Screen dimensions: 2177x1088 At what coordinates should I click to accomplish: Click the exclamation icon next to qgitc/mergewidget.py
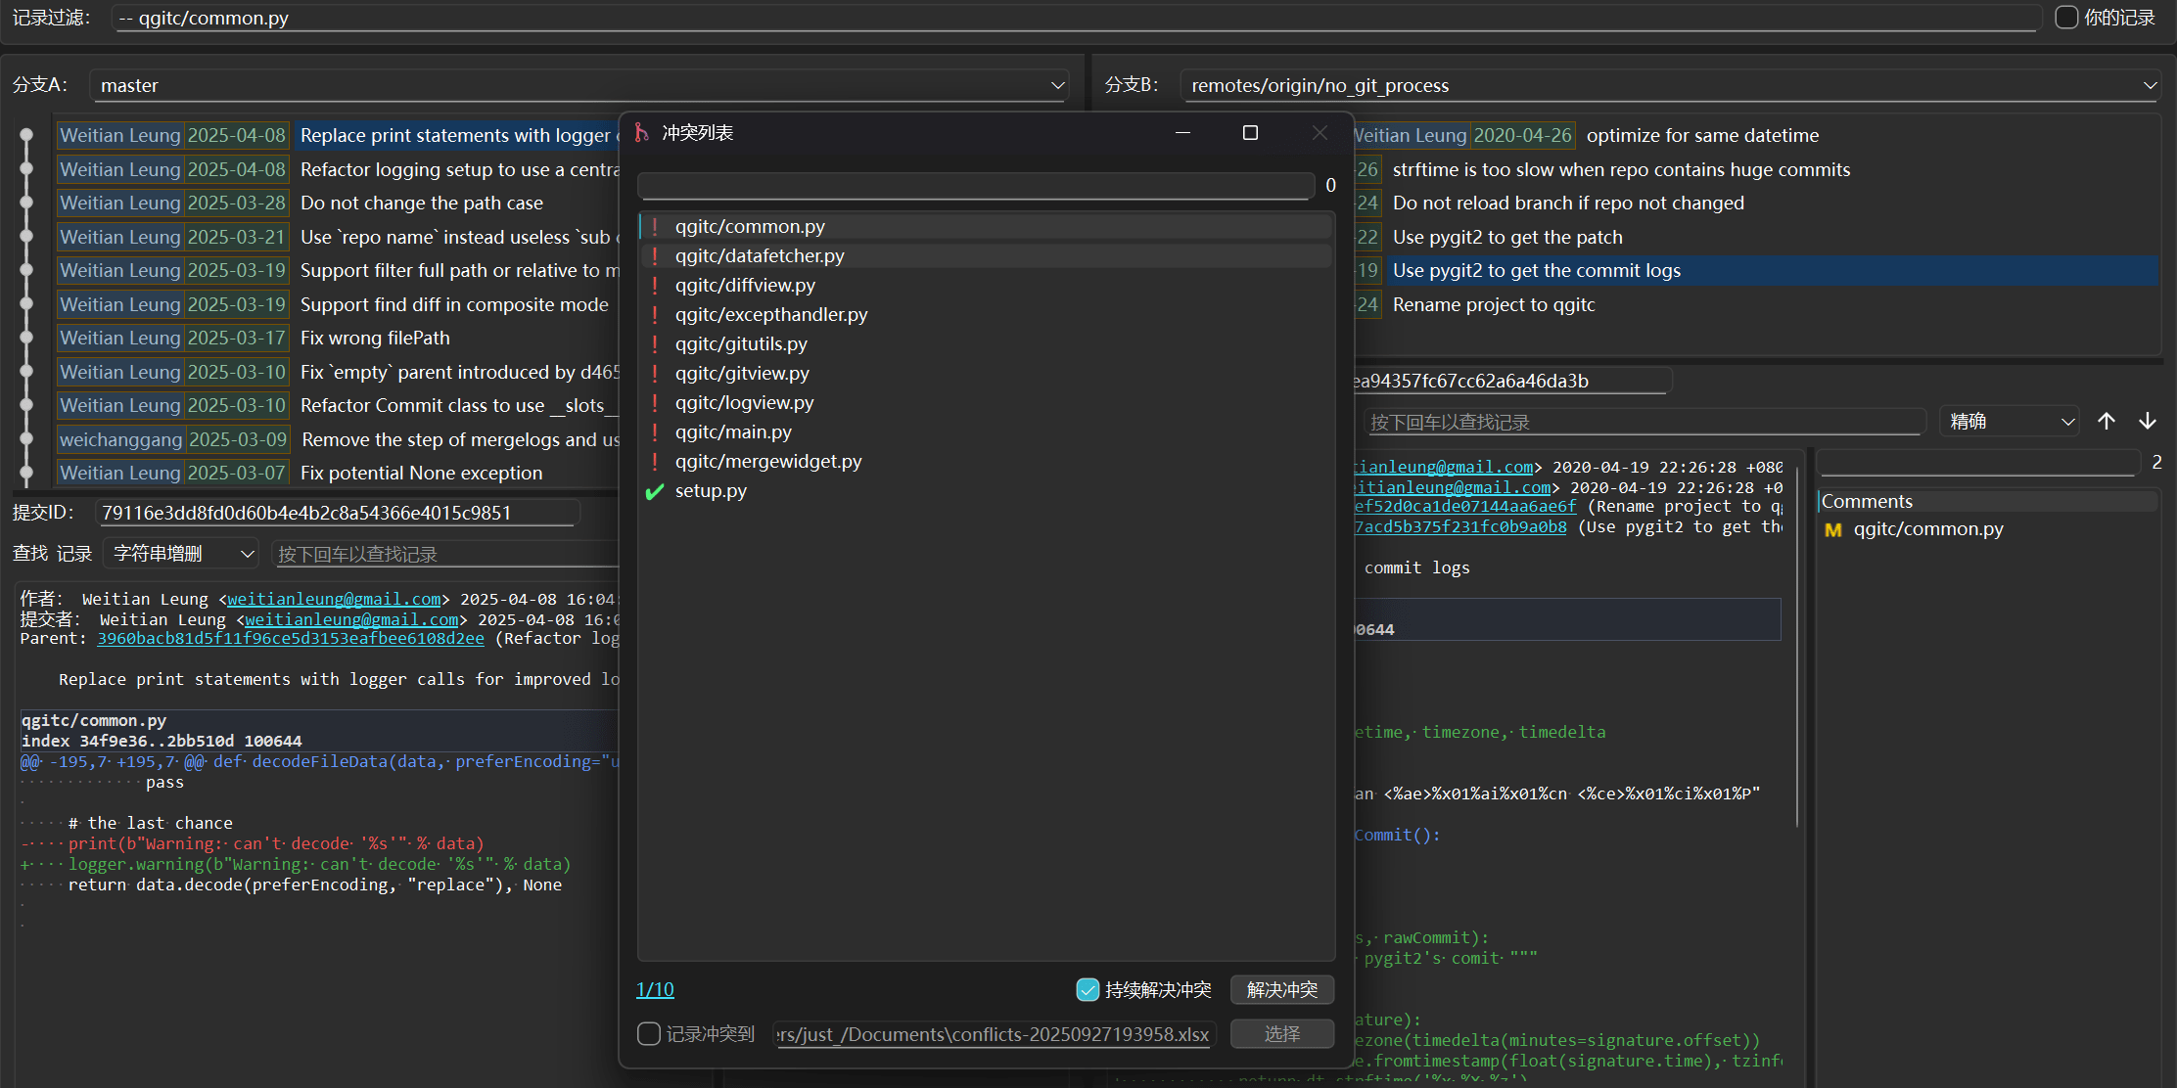point(654,461)
